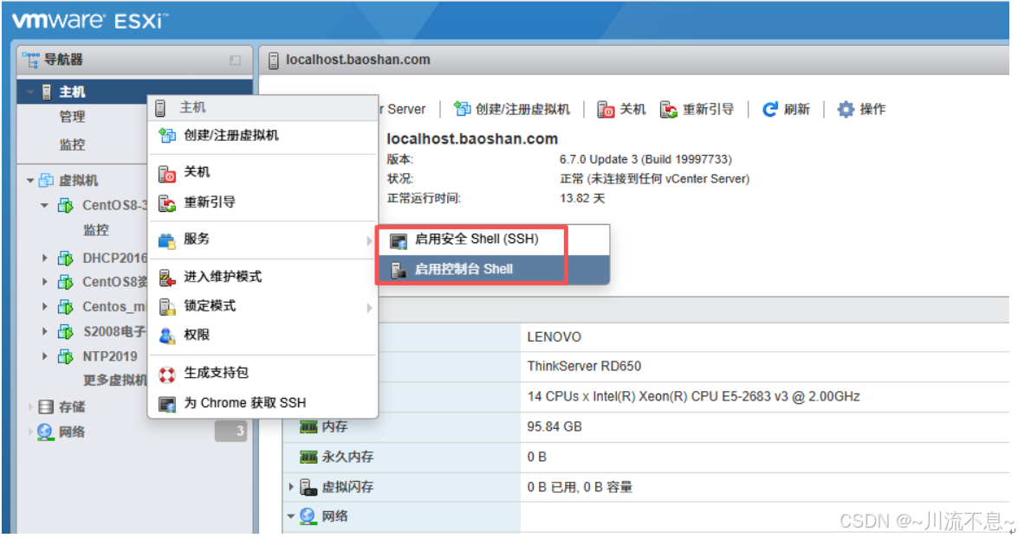This screenshot has height=538, width=1018.
Task: Click the virtual machines group icon
Action: (46, 180)
